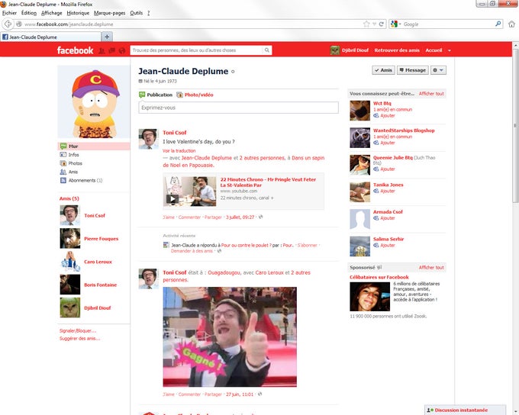Image resolution: width=519 pixels, height=415 pixels.
Task: Click the vertical page scrollbar
Action: (x=515, y=126)
